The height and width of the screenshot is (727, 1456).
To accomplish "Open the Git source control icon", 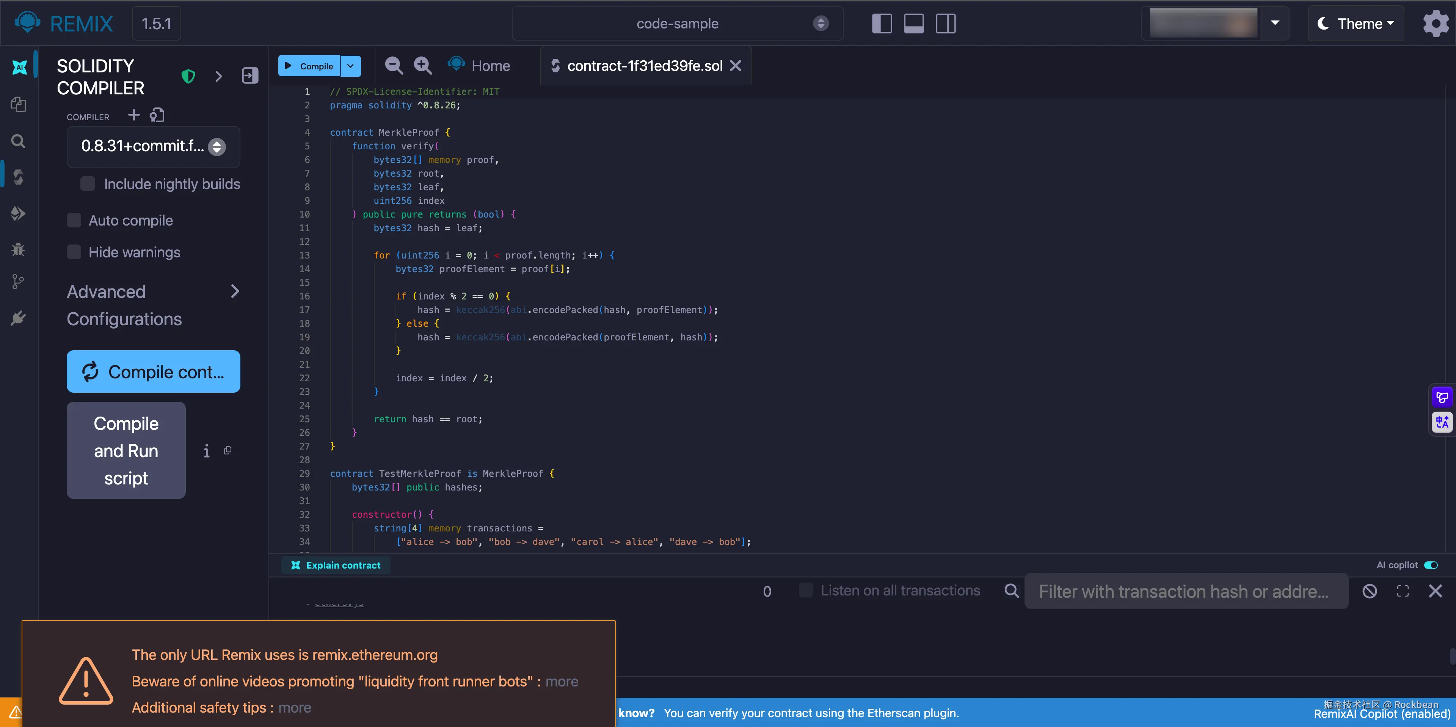I will [19, 281].
